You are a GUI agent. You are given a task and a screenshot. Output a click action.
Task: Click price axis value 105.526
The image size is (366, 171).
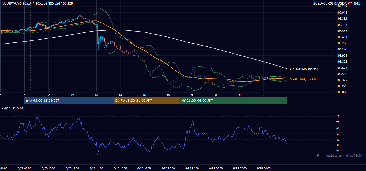tap(342, 74)
